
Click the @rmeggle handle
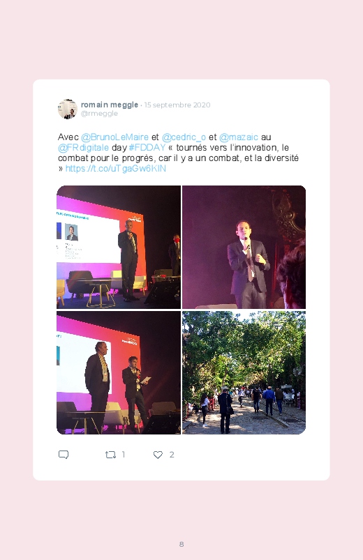99,114
